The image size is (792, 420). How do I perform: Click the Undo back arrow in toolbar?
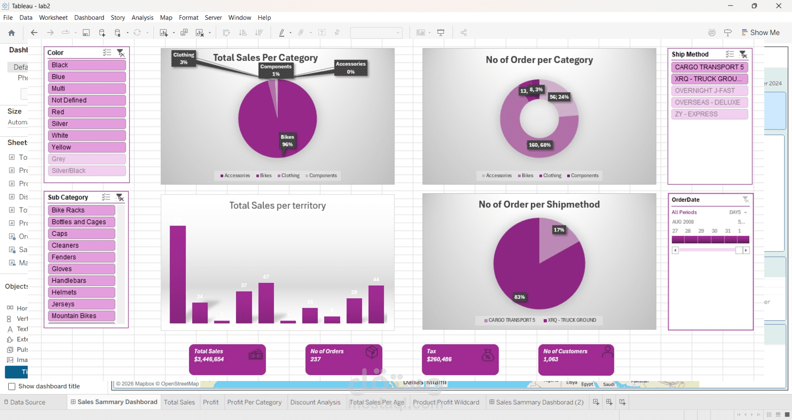pos(34,32)
